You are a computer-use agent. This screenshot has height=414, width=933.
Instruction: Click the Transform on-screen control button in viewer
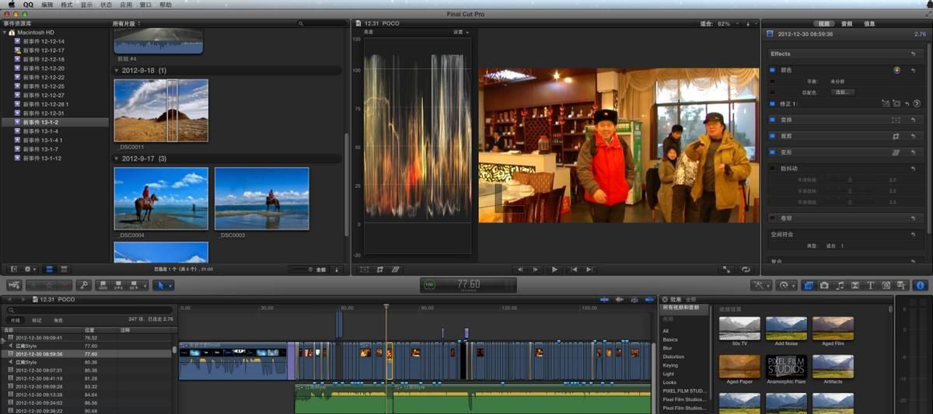[x=364, y=270]
